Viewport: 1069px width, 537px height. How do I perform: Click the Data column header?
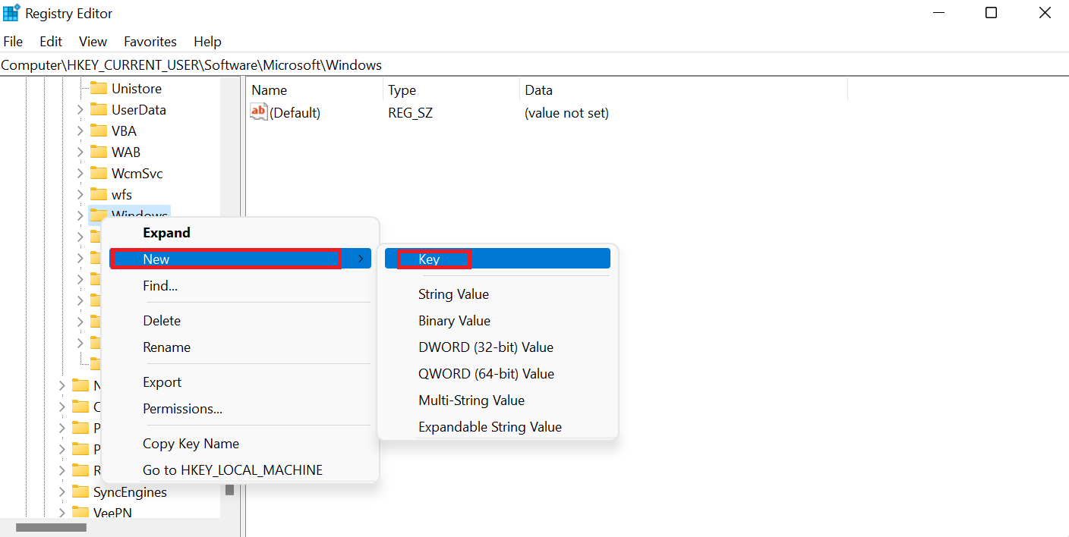[x=683, y=89]
